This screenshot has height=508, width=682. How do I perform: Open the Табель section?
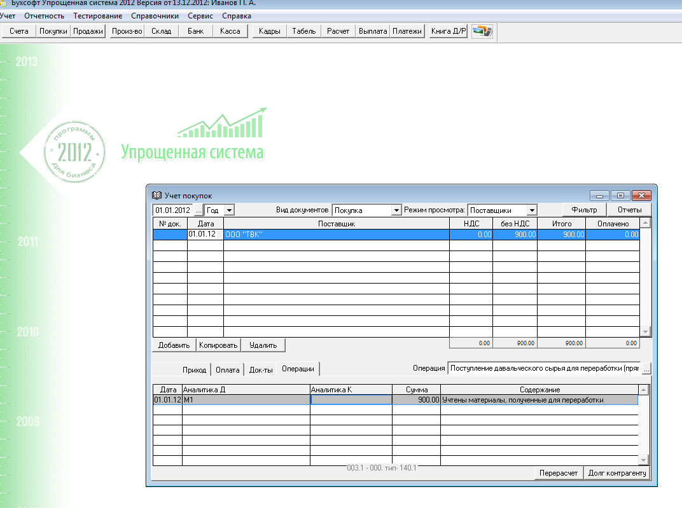[x=304, y=31]
